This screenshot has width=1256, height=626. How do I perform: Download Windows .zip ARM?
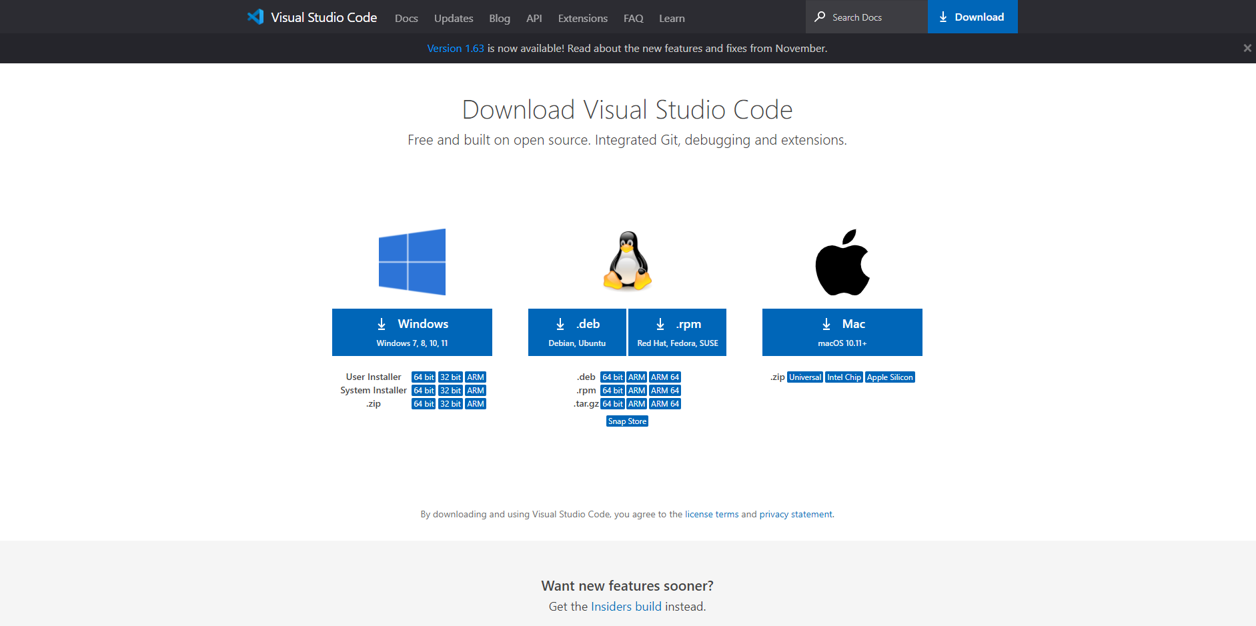[x=476, y=404]
